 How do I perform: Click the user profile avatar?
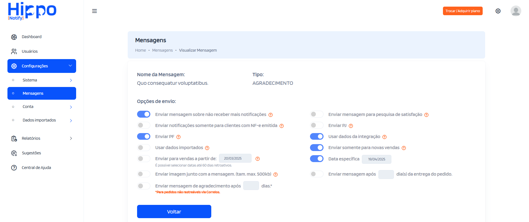point(515,11)
